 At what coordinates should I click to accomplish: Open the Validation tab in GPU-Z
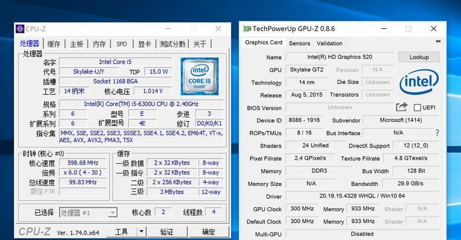coord(330,43)
